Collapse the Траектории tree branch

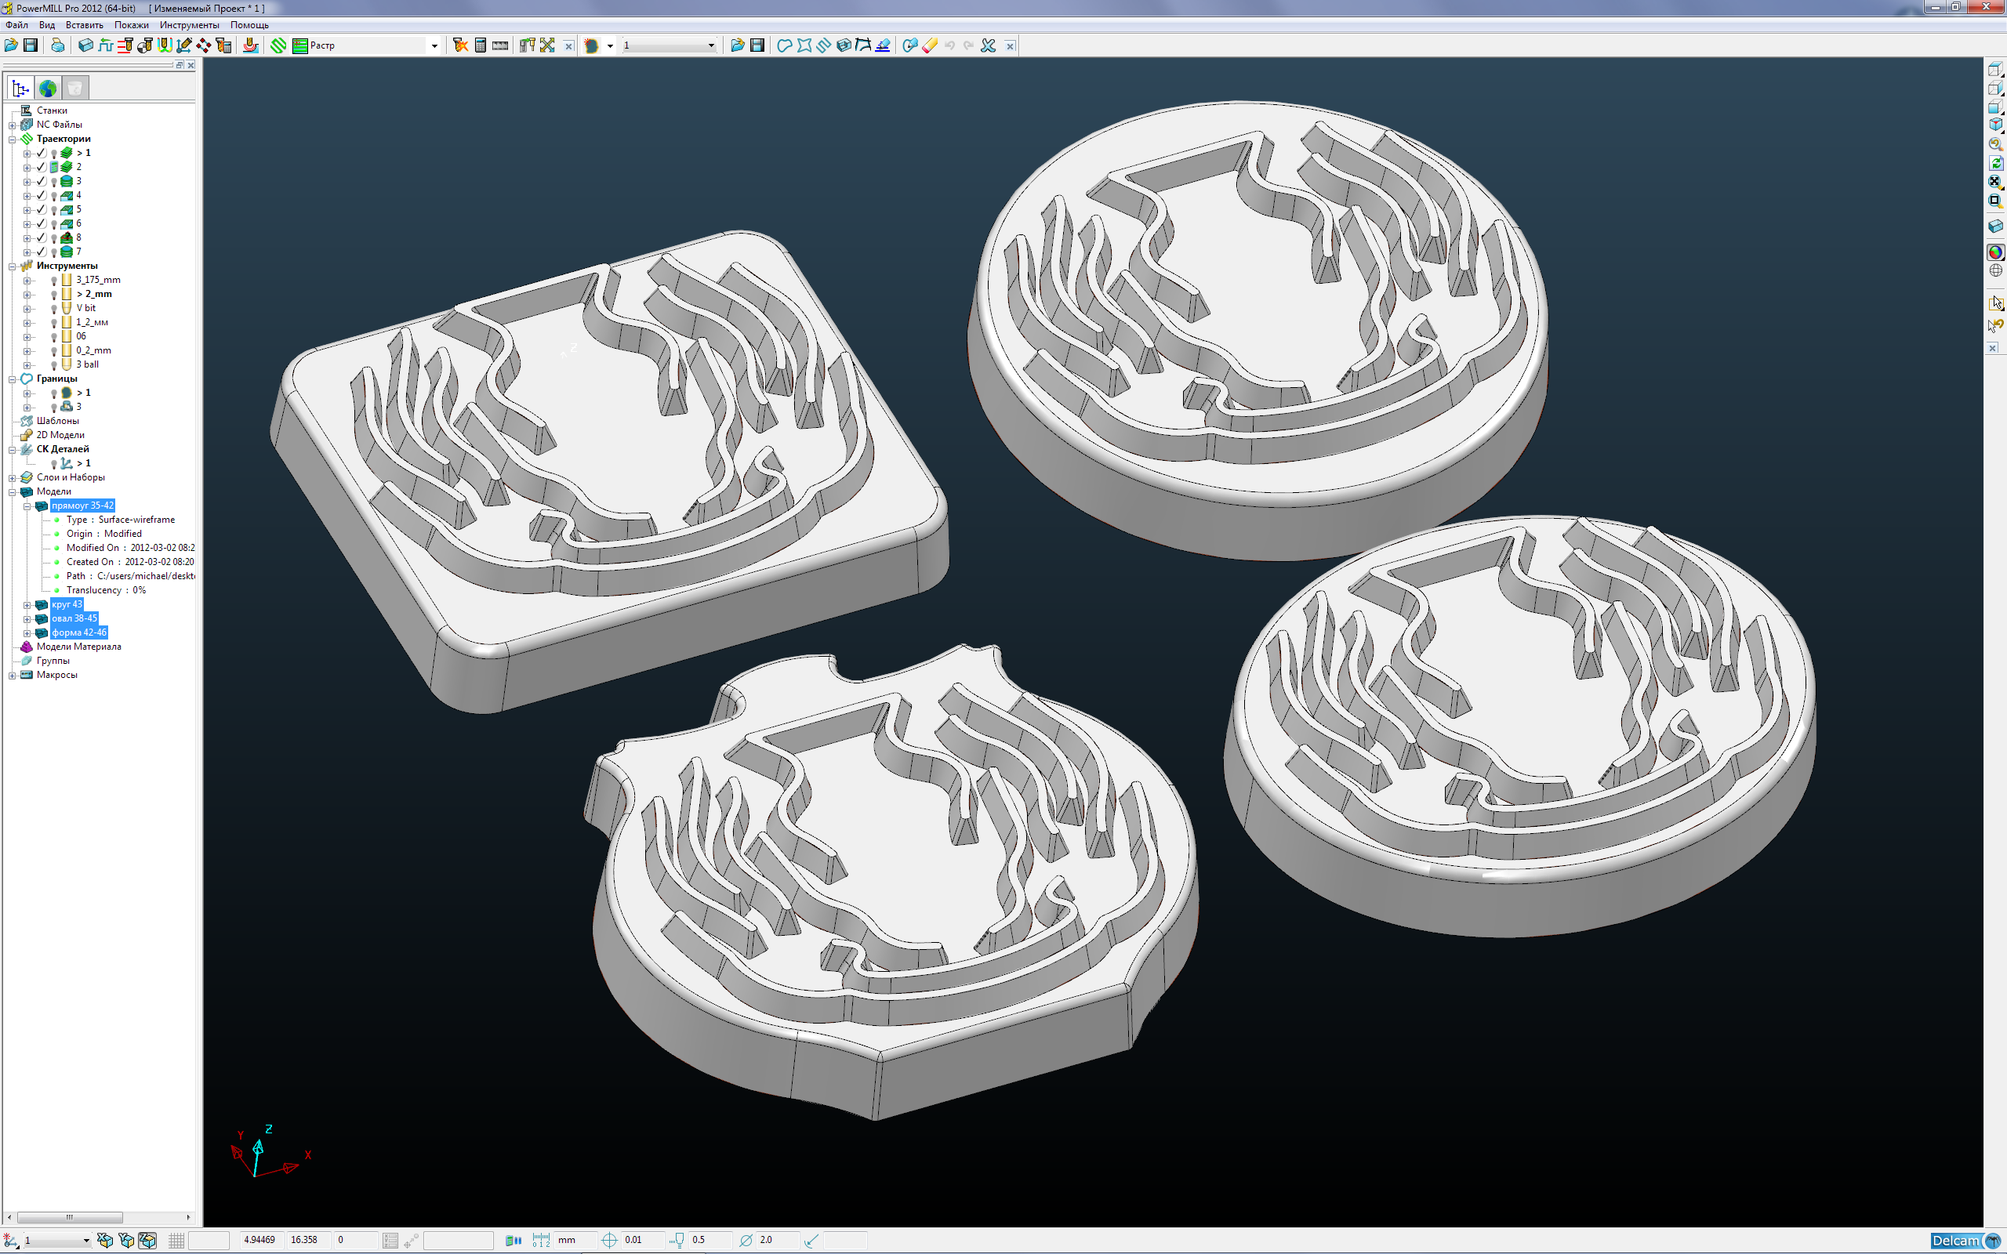point(13,140)
